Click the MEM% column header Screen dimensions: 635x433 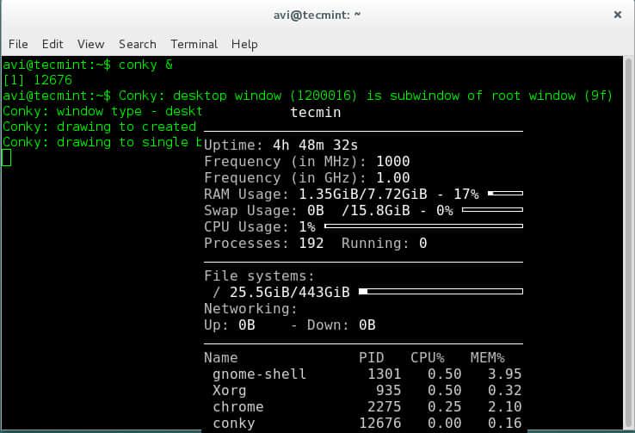point(487,357)
